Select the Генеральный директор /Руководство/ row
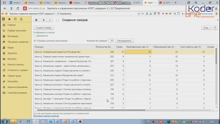 pos(124,52)
